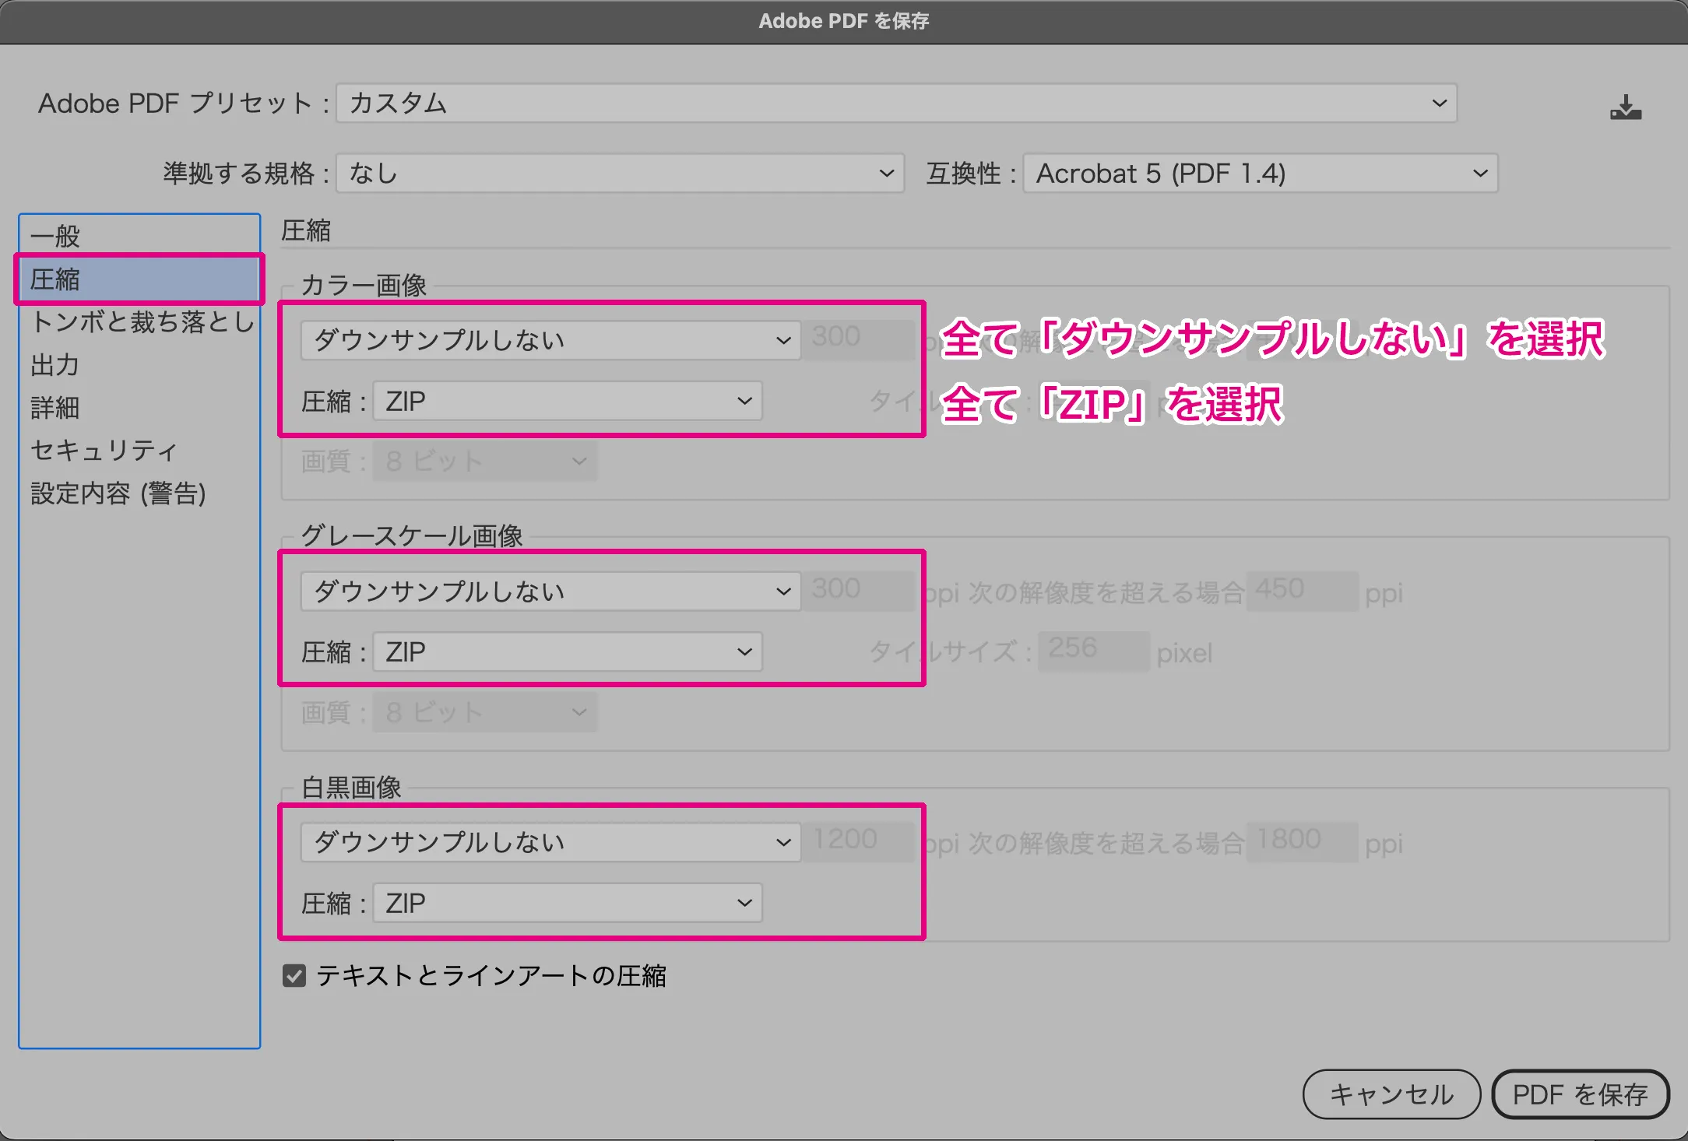Open the Adobe PDF プリセット dropdown

(896, 104)
